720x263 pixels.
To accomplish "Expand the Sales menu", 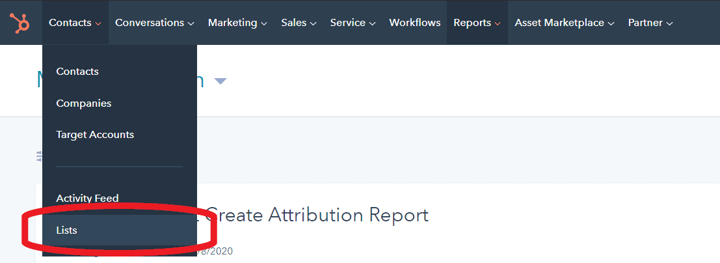I will [299, 23].
